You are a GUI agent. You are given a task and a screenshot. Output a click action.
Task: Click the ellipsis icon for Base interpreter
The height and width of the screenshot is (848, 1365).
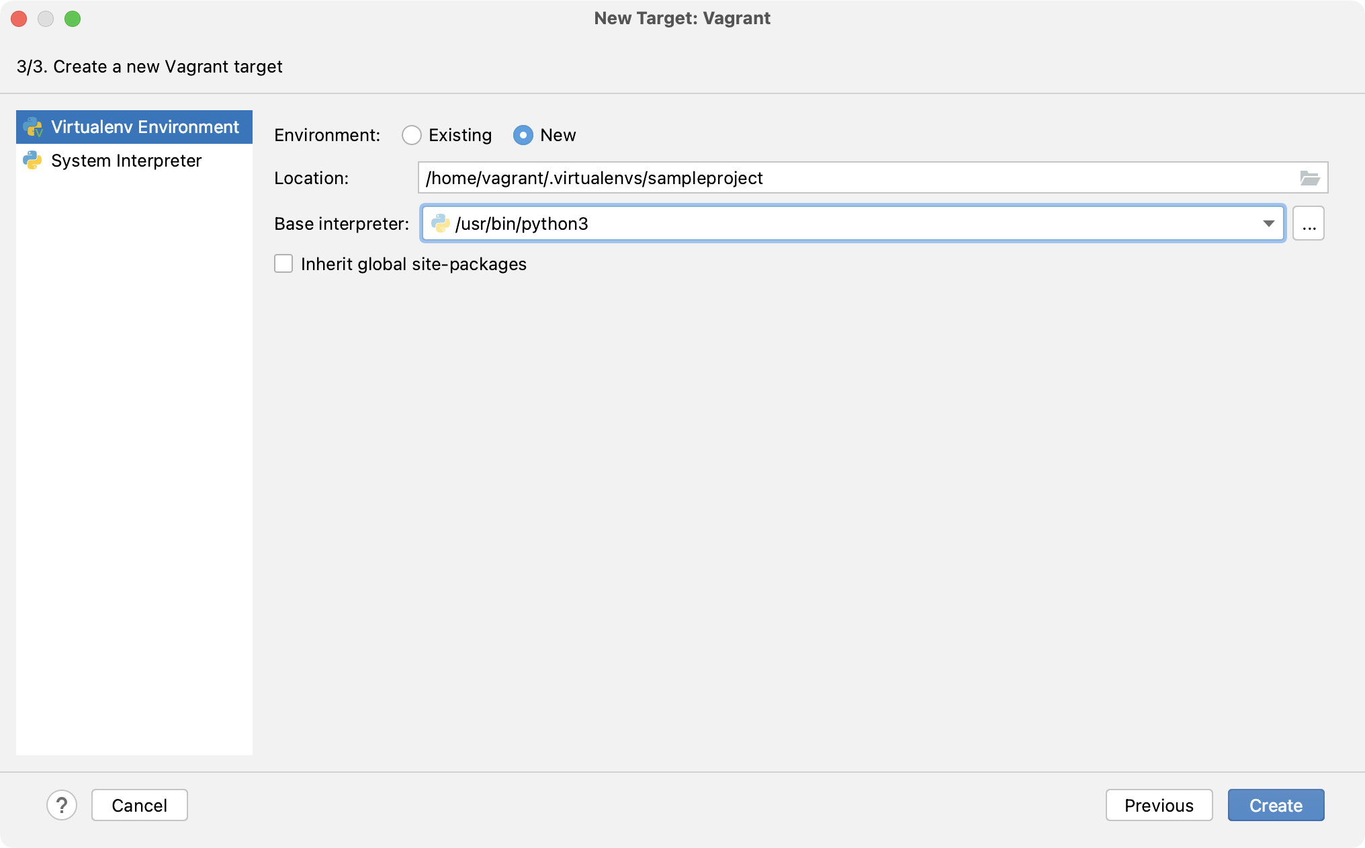pyautogui.click(x=1309, y=224)
